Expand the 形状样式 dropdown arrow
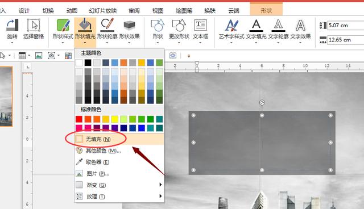 [x=63, y=43]
